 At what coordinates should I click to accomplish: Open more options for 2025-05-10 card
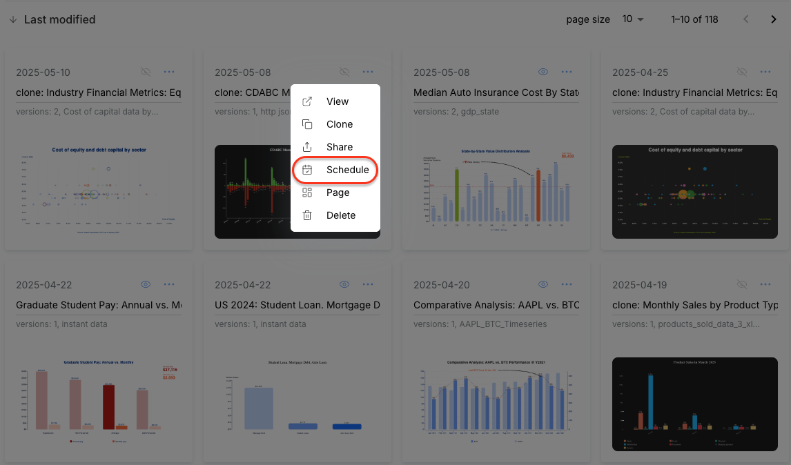click(169, 72)
